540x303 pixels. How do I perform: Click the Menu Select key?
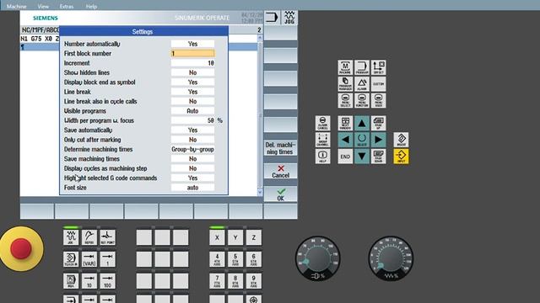tap(345, 100)
